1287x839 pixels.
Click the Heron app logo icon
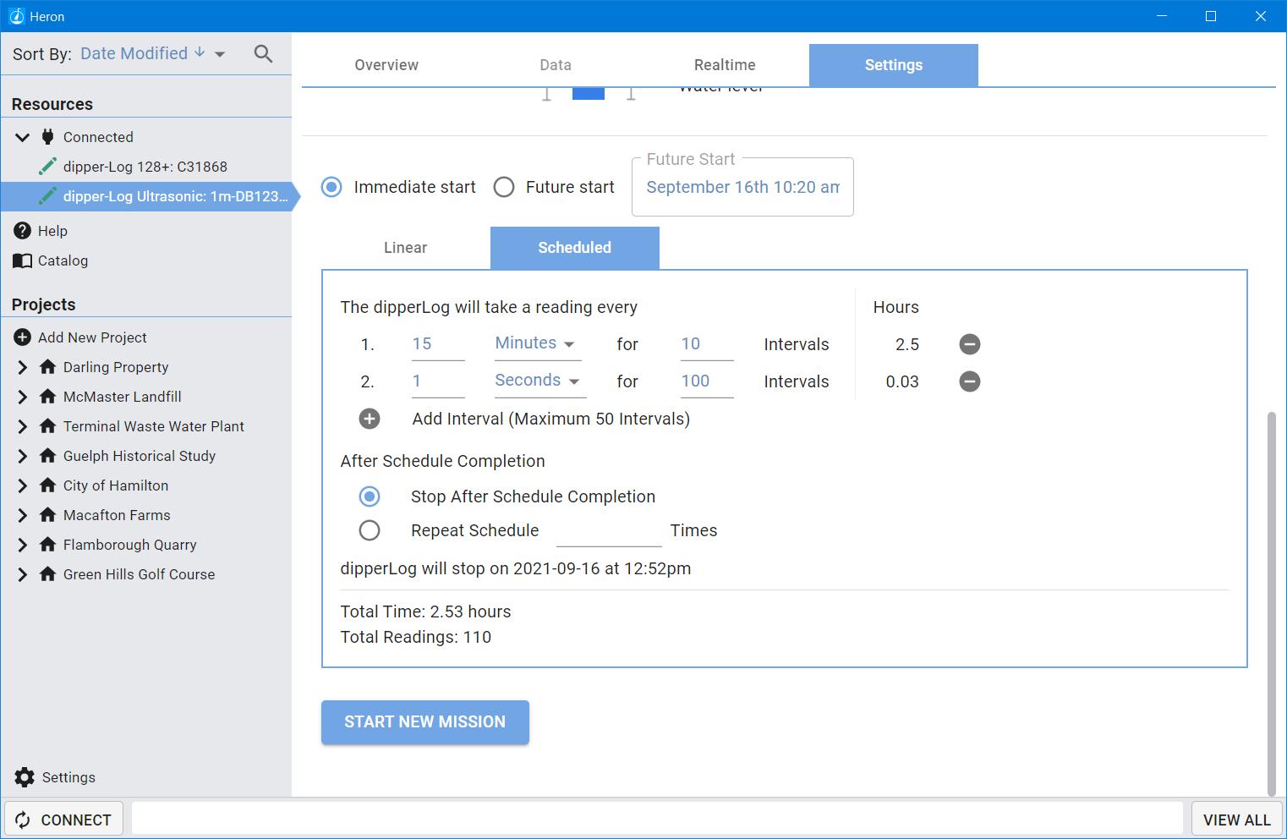tap(15, 16)
